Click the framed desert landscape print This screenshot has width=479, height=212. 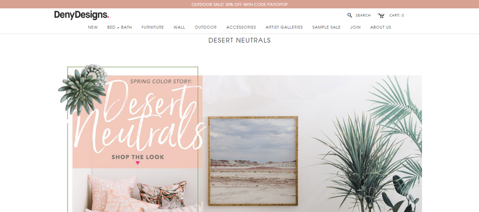[x=253, y=161]
